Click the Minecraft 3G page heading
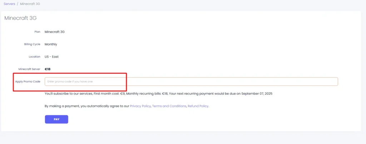This screenshot has height=144, width=366. coord(20,18)
